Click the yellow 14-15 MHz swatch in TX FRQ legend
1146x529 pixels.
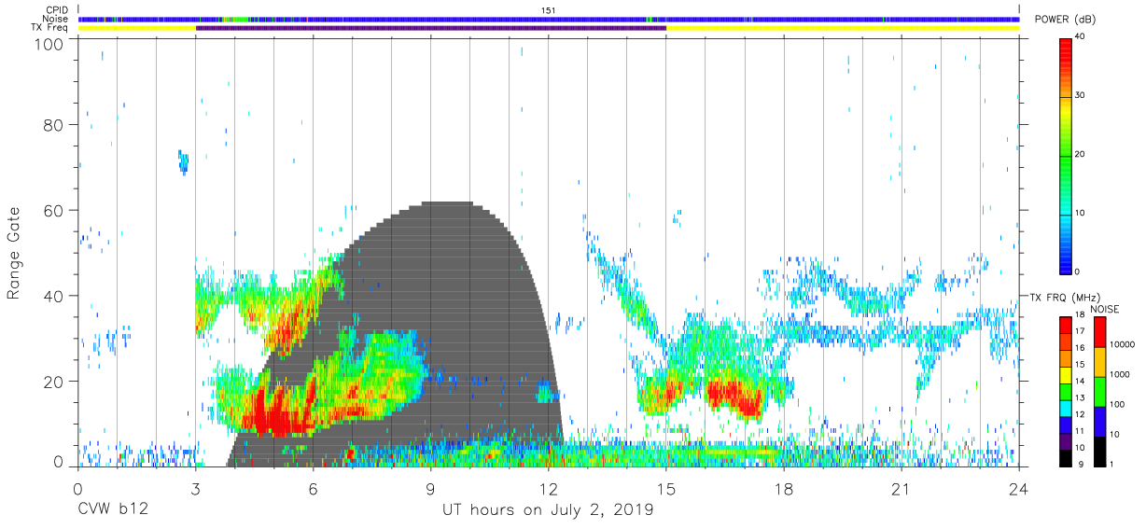(x=1065, y=374)
